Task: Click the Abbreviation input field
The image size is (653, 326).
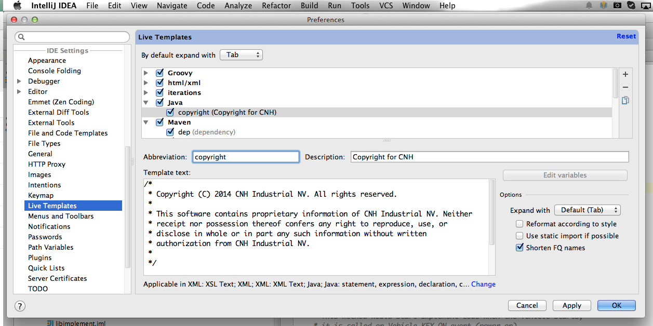Action: click(246, 157)
